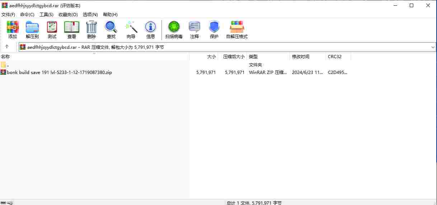Sort by the 大小 column header
The width and height of the screenshot is (437, 205).
click(204, 57)
